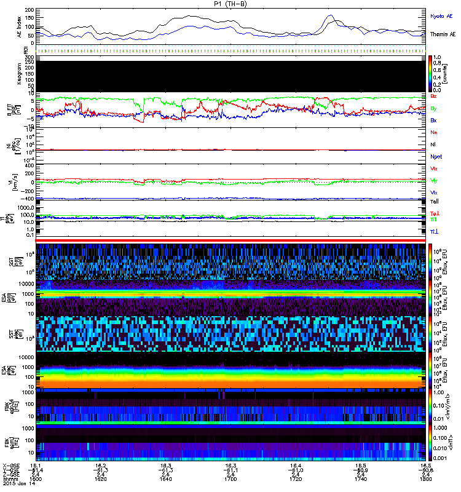Viewport: 461px width, 492px height.
Task: Click the Y-GSE value -61.1
Action: click(230, 470)
